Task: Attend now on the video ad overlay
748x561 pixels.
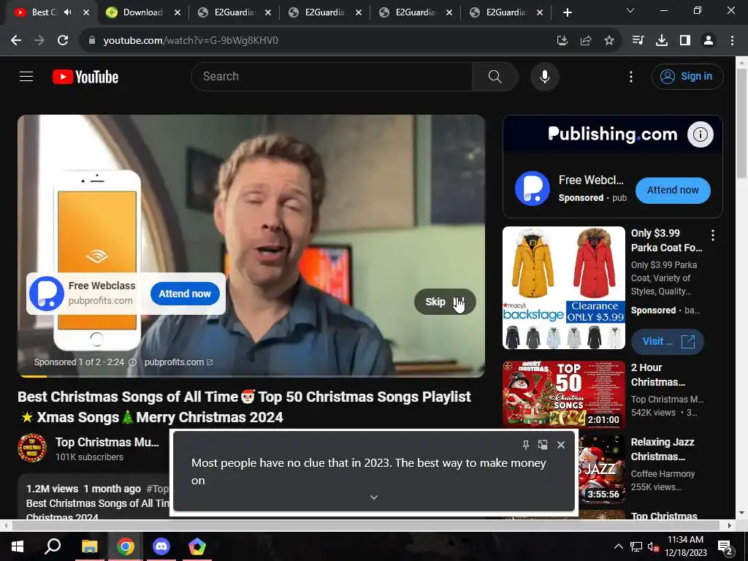Action: 185,294
